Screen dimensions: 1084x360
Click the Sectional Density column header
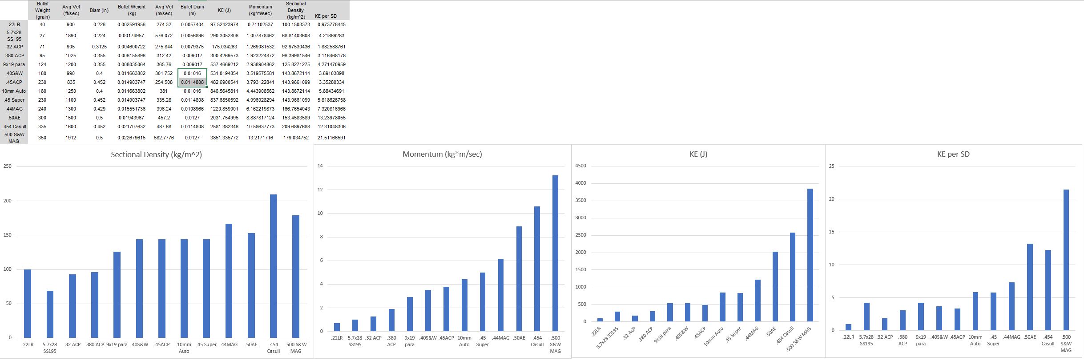click(x=296, y=10)
